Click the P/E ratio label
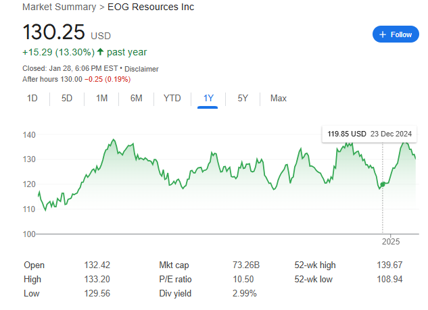Screen dimensions: 428x310 (175, 279)
